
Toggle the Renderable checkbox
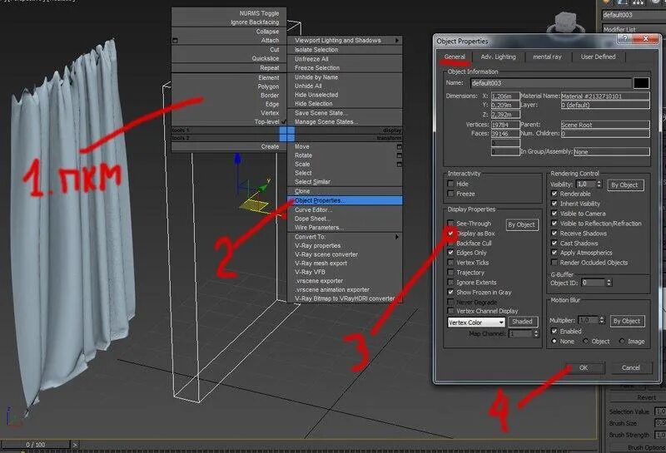pos(554,194)
